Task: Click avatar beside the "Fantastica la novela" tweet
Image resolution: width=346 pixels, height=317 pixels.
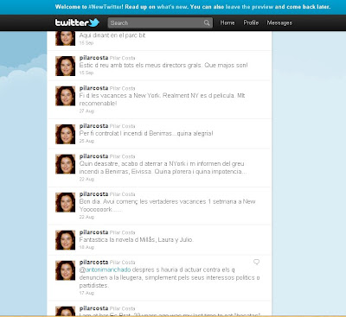Action: pos(65,240)
